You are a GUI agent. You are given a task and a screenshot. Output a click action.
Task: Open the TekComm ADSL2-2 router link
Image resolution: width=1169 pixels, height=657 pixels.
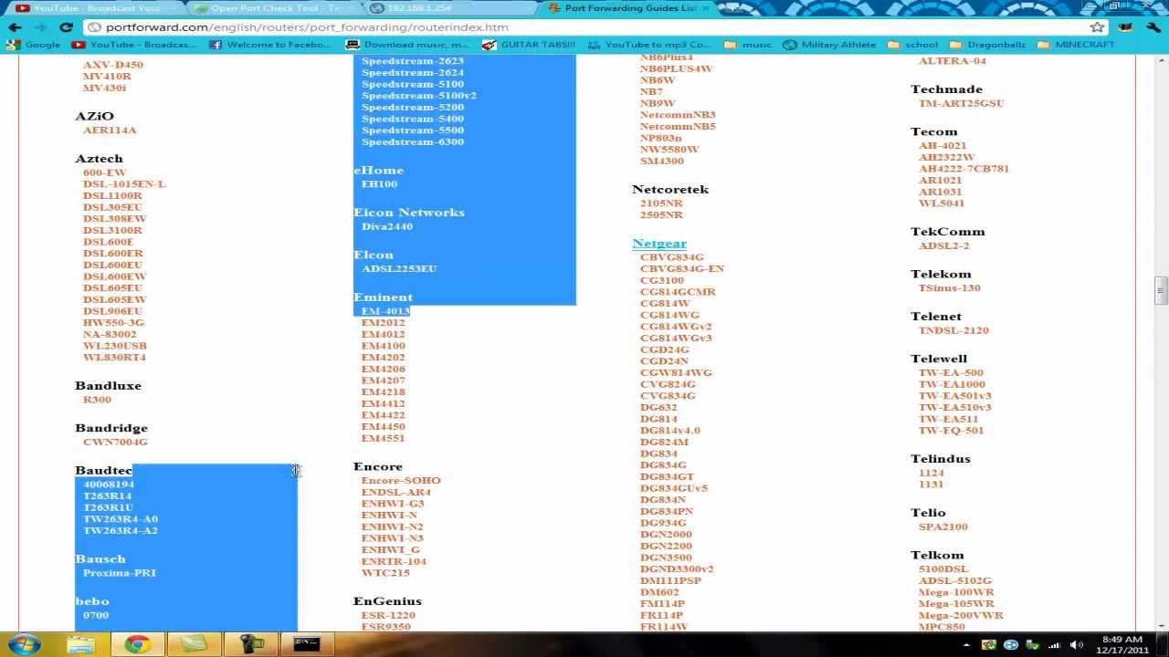[944, 245]
